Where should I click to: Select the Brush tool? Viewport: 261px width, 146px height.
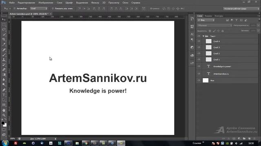pos(4,55)
